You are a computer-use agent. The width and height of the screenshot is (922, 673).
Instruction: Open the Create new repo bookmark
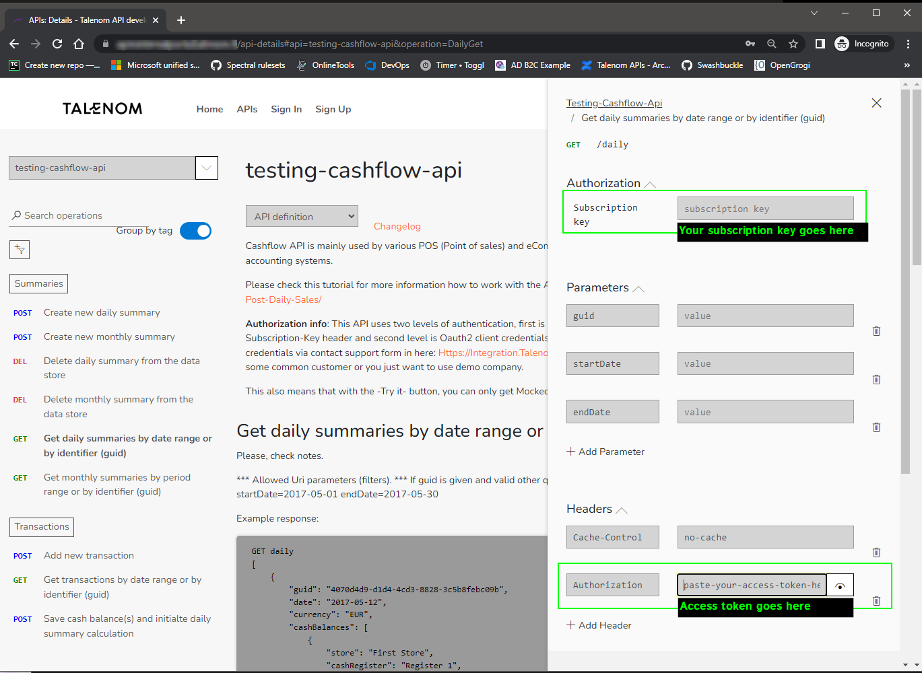click(55, 65)
